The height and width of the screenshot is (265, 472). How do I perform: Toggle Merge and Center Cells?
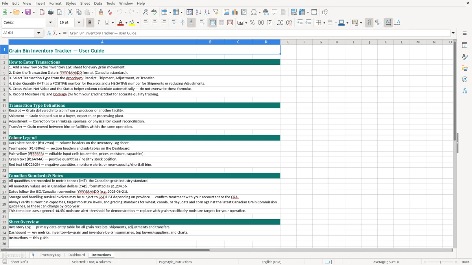(x=213, y=23)
